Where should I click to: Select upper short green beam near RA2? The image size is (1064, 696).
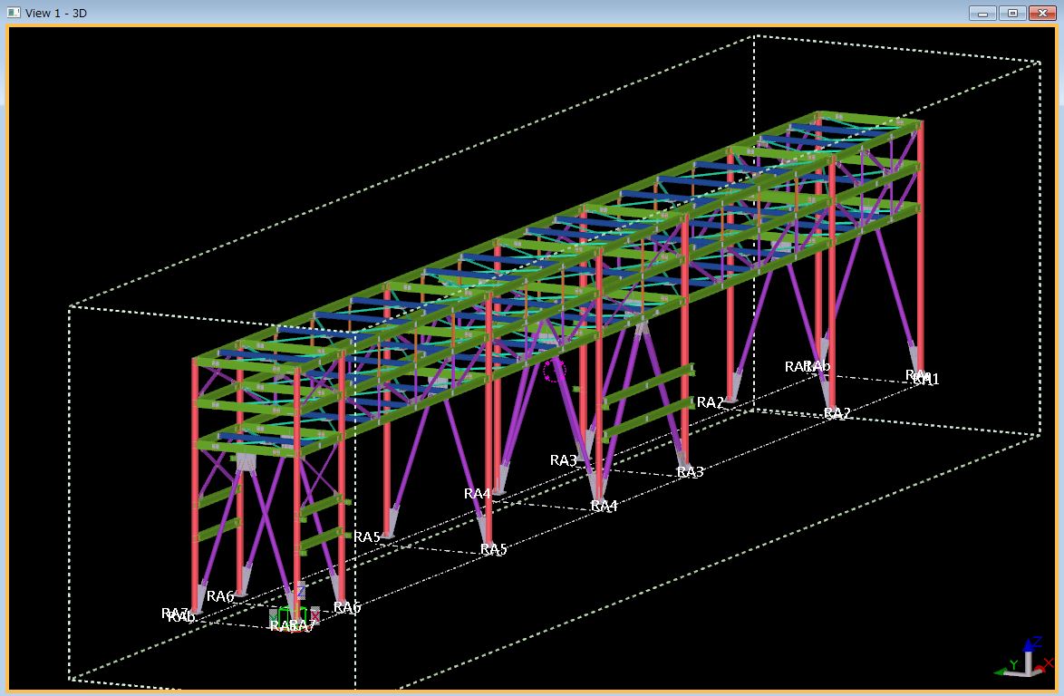click(648, 385)
